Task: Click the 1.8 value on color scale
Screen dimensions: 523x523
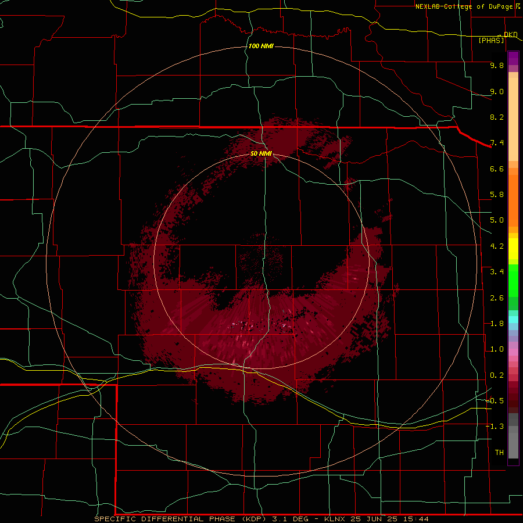Action: click(497, 324)
